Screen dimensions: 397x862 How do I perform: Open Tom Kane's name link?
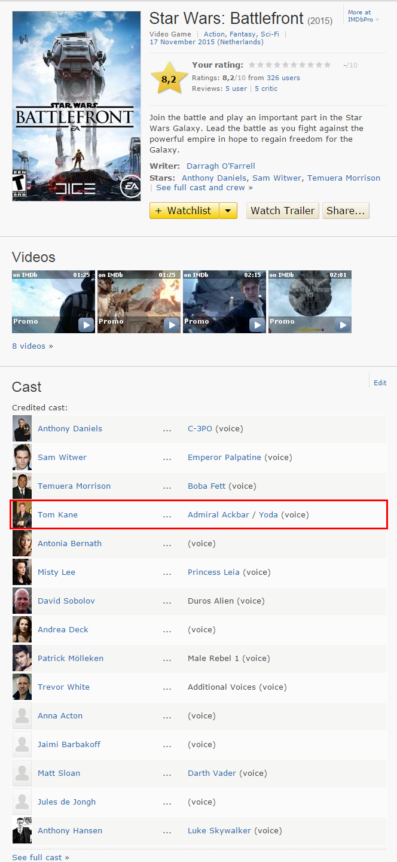click(57, 514)
